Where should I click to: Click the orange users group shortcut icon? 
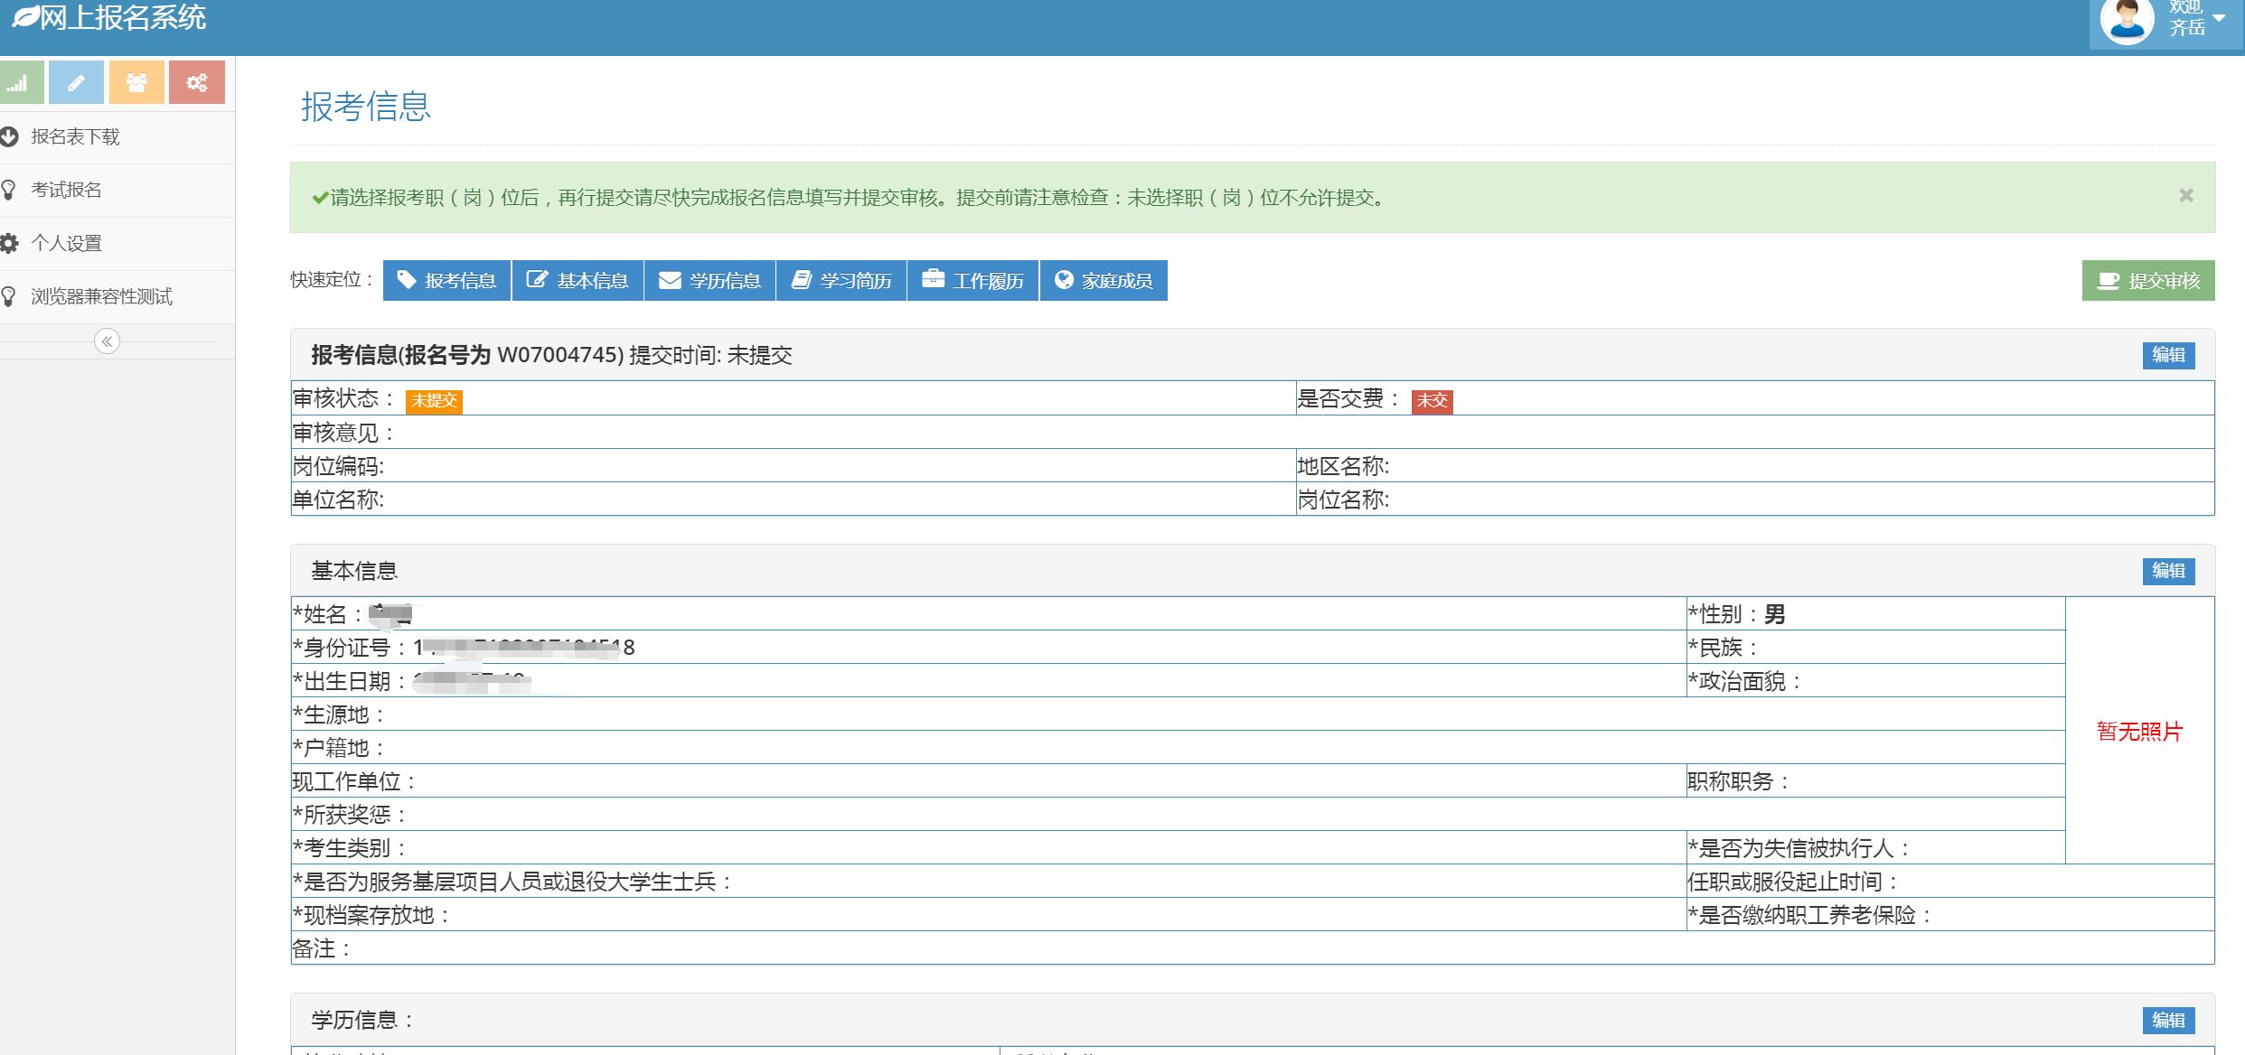point(136,83)
